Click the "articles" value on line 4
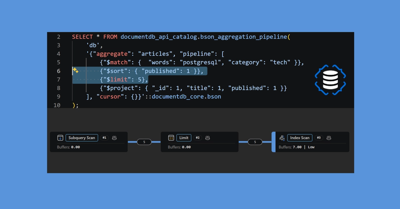The image size is (400, 209). tap(156, 54)
